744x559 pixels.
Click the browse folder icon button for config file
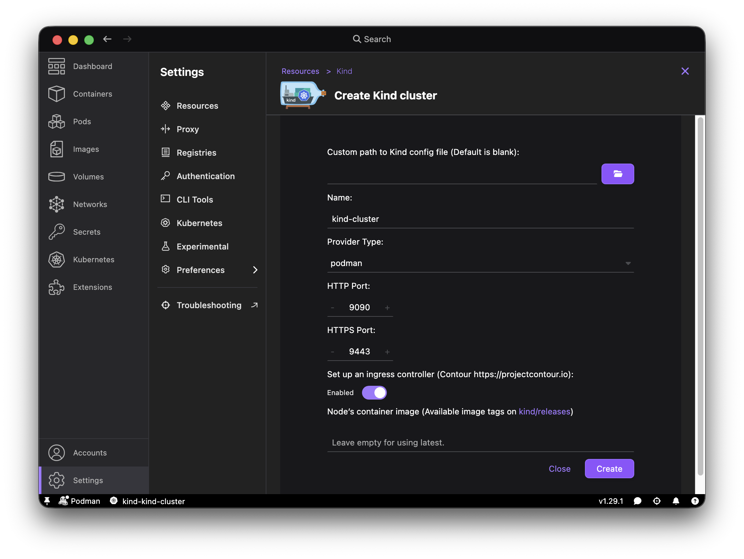pyautogui.click(x=618, y=174)
